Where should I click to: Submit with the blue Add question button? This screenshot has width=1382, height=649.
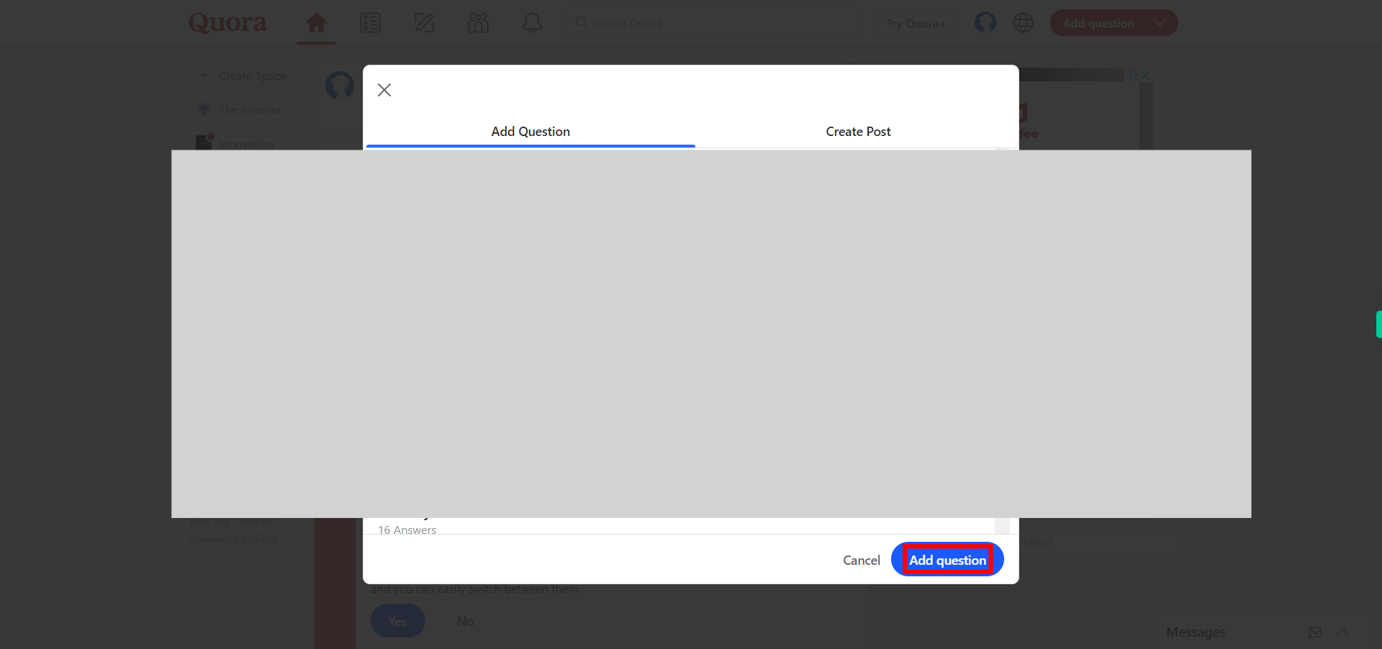947,560
